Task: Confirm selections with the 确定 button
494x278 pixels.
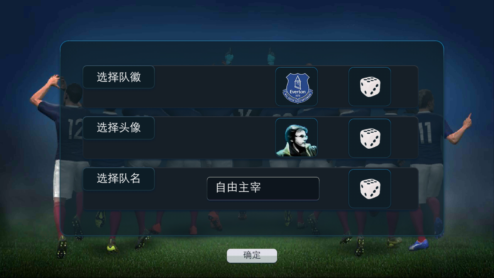Action: [252, 256]
